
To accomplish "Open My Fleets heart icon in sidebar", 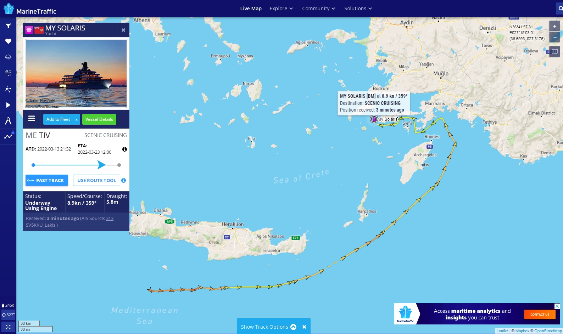I will (x=8, y=41).
